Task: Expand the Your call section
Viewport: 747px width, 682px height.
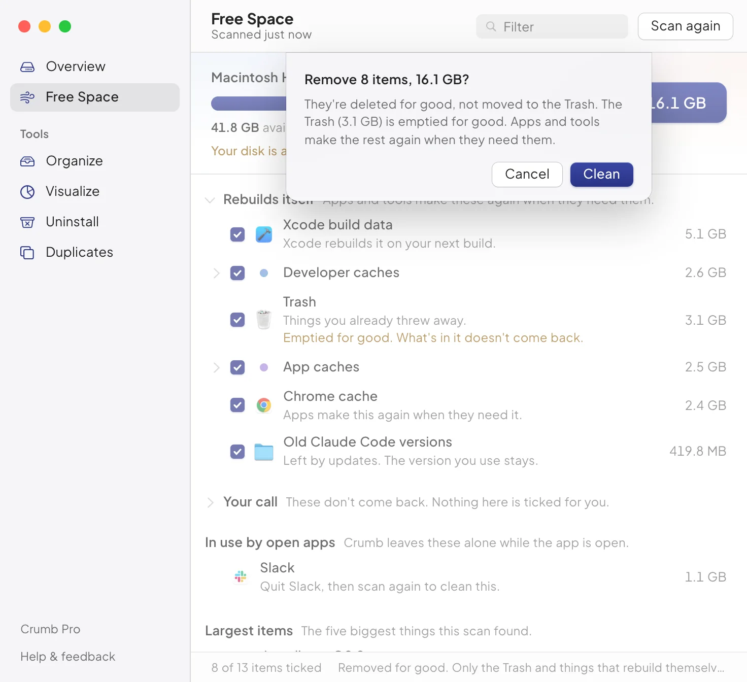Action: 210,502
